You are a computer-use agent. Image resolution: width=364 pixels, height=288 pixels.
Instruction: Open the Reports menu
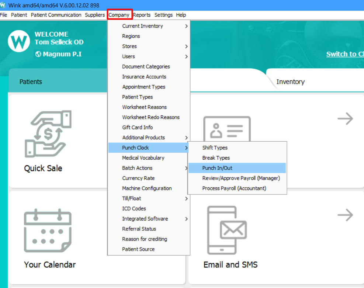142,15
